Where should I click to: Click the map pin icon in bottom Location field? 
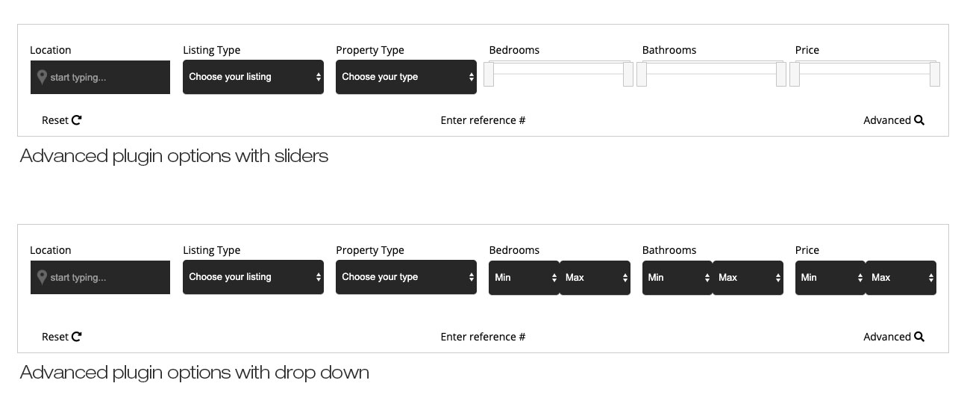click(x=42, y=277)
